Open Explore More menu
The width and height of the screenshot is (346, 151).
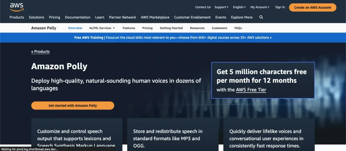click(x=242, y=17)
